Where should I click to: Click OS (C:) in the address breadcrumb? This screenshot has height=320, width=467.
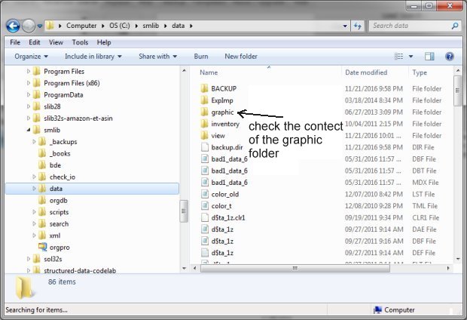tap(120, 26)
